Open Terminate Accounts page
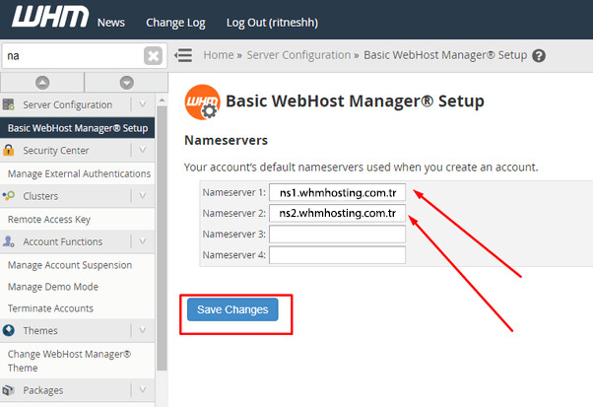The height and width of the screenshot is (407, 593). coord(50,308)
